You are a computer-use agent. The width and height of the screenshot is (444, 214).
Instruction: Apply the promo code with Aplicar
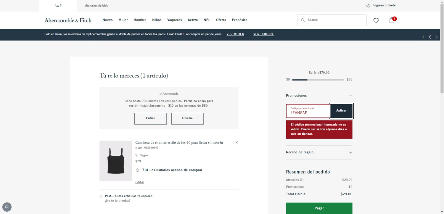tap(341, 111)
